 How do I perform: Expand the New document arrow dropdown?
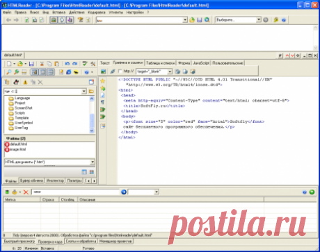pyautogui.click(x=14, y=64)
